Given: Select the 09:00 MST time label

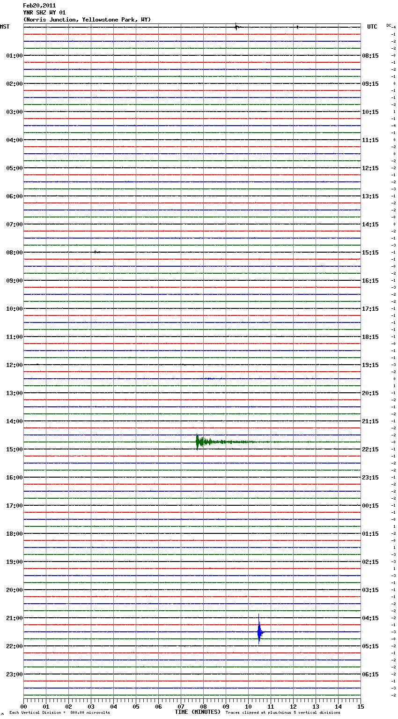Looking at the screenshot, I should click(15, 281).
